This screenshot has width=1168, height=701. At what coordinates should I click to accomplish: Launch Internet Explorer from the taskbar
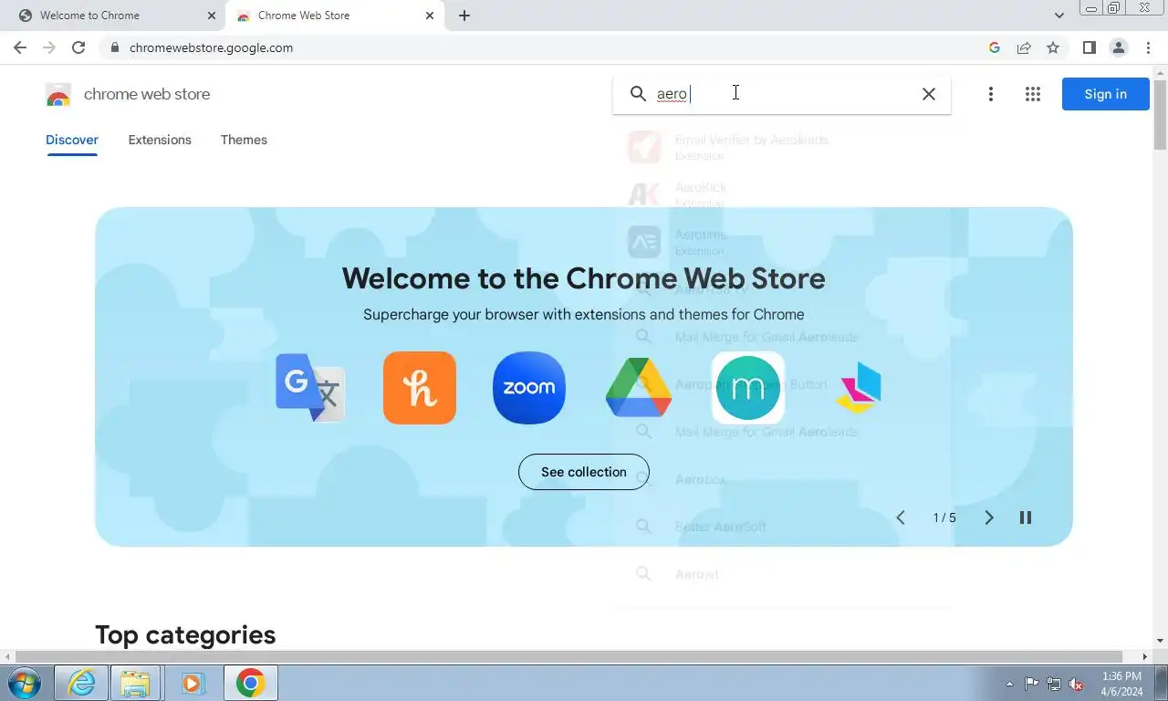[81, 683]
